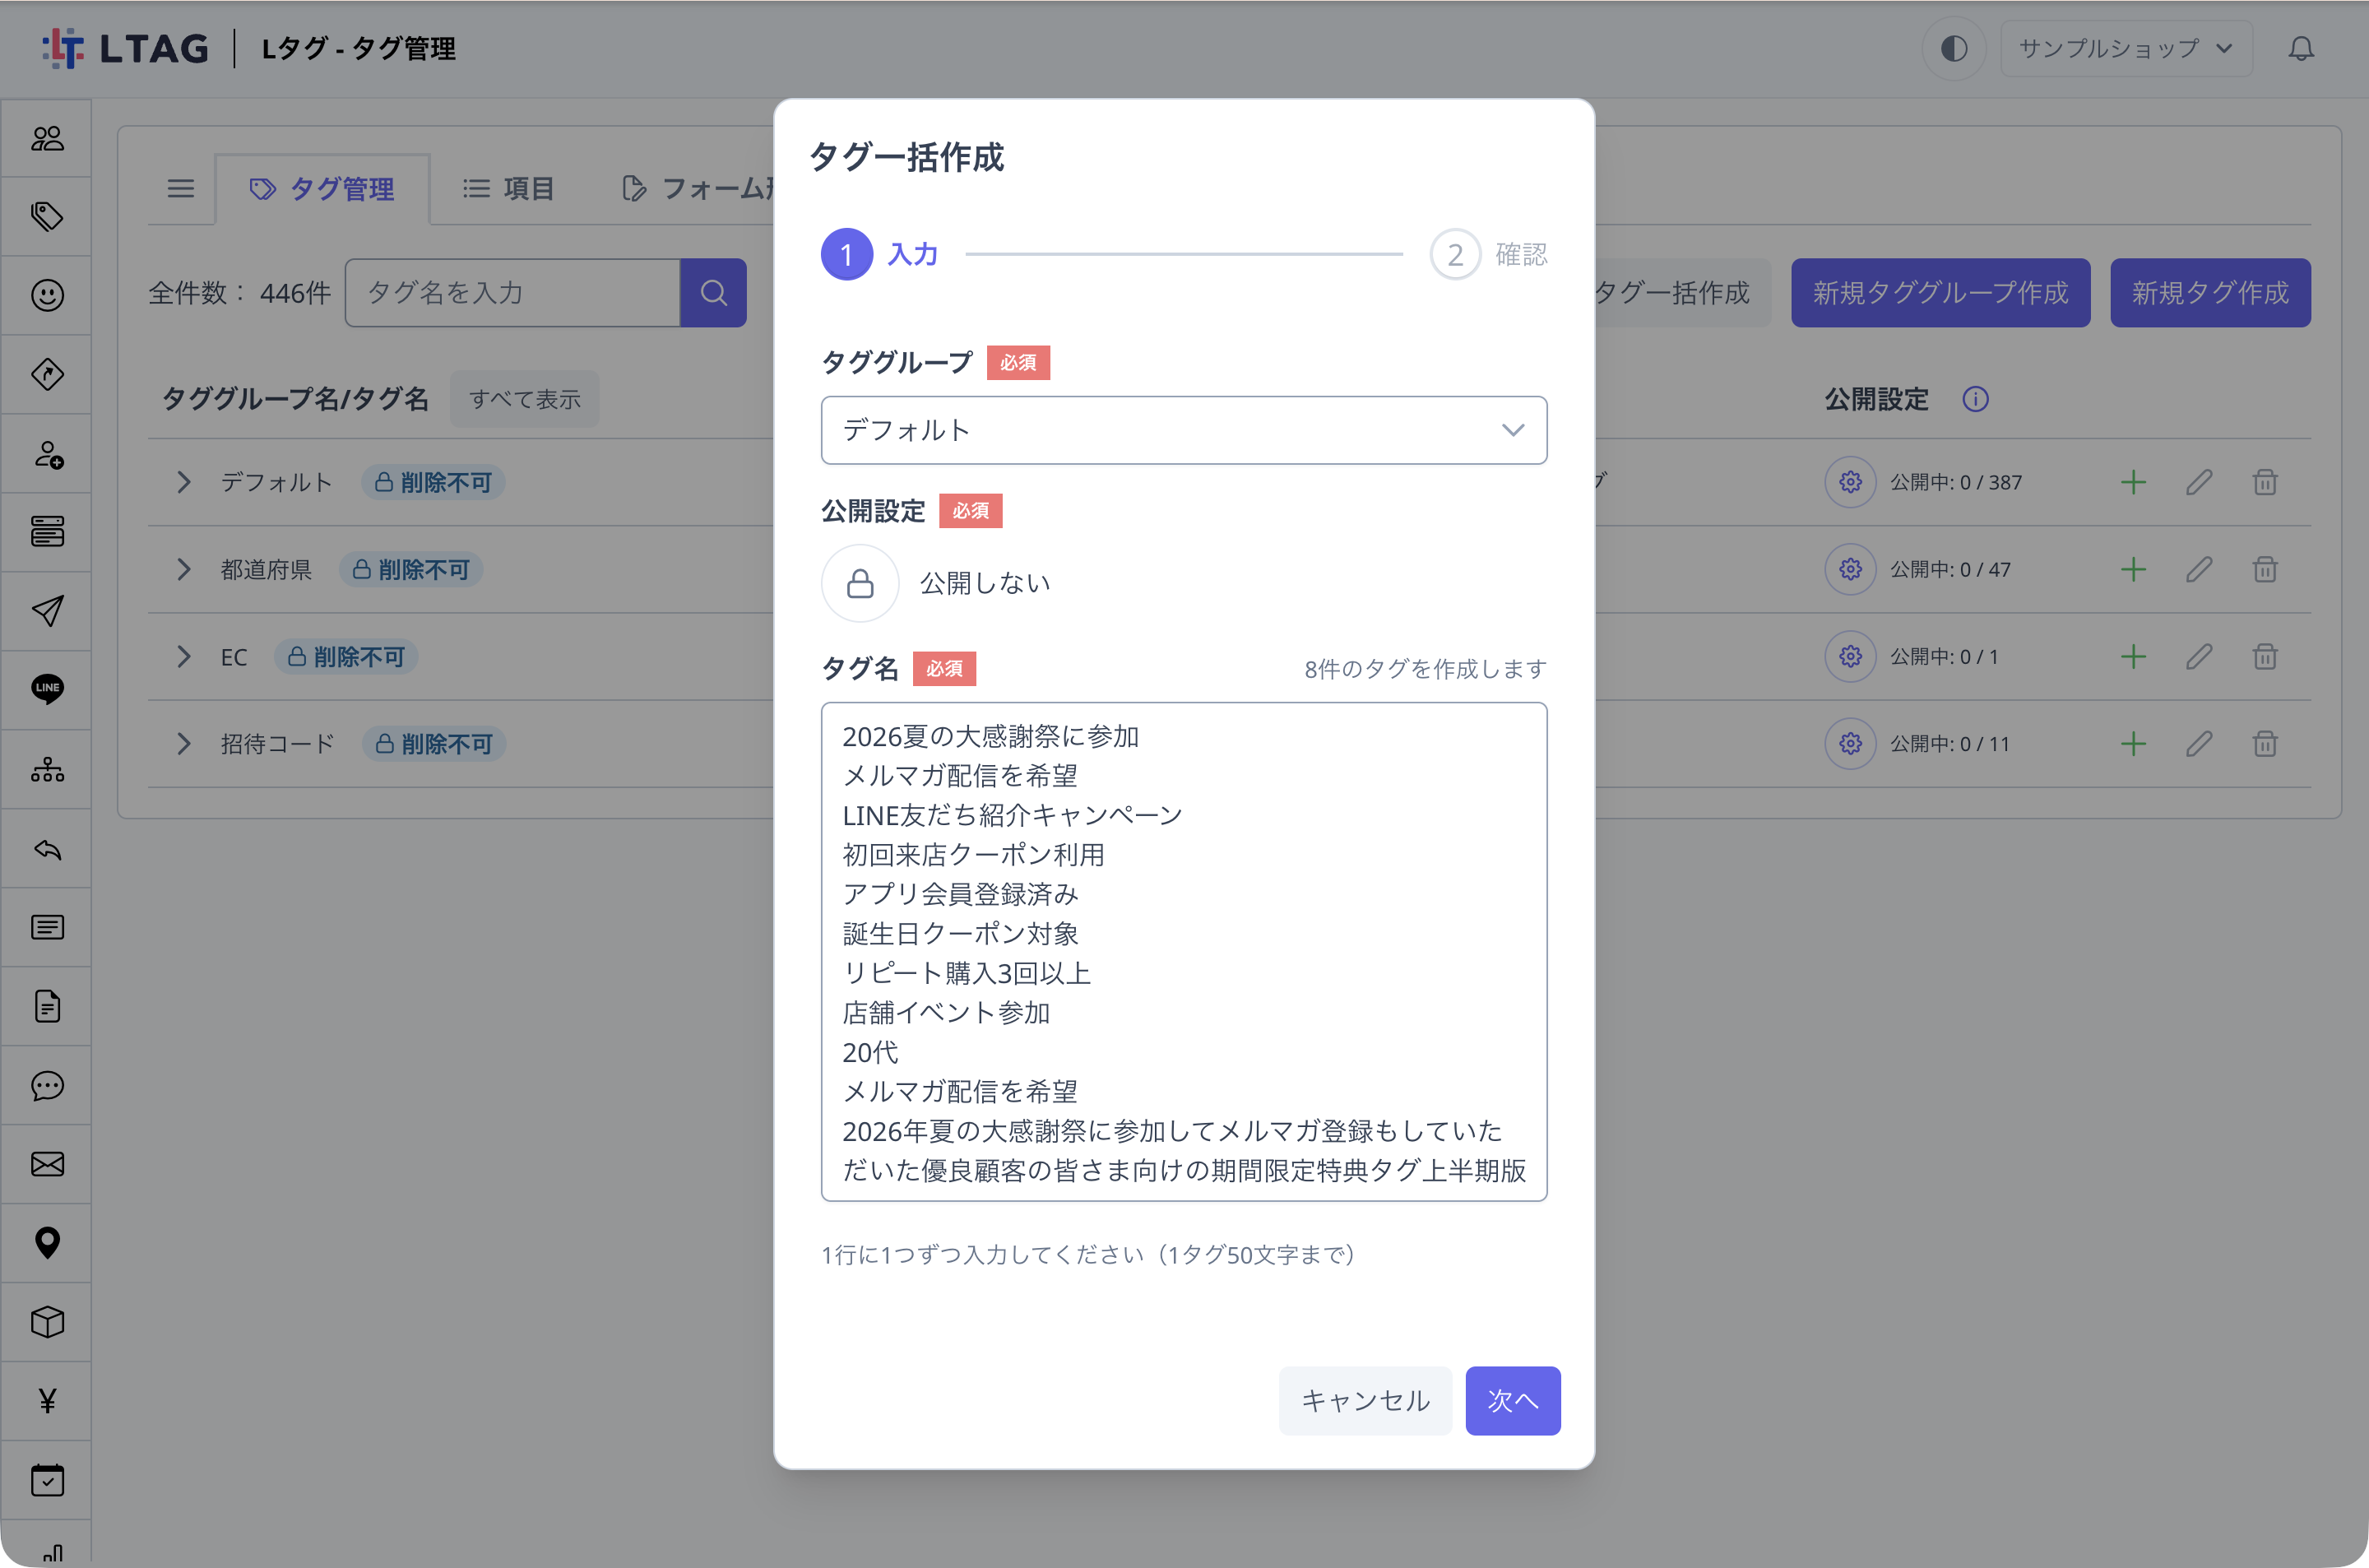Delete the デフォルト group trash icon

[x=2265, y=482]
